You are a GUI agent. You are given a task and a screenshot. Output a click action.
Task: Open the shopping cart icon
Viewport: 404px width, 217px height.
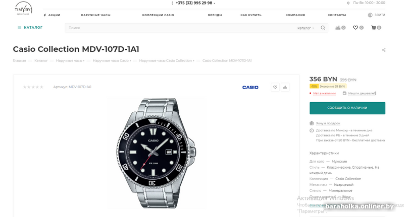tap(374, 28)
